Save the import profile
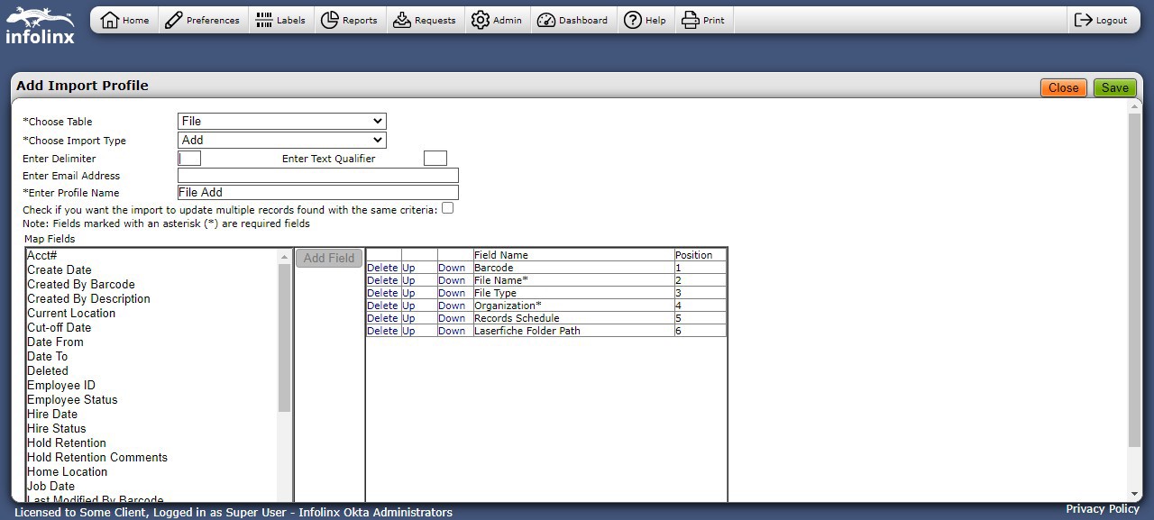This screenshot has height=520, width=1154. (1114, 87)
